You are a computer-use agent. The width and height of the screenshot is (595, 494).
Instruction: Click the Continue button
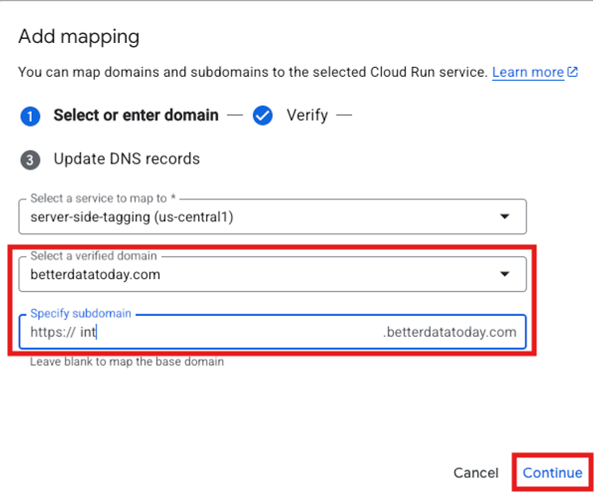click(552, 473)
